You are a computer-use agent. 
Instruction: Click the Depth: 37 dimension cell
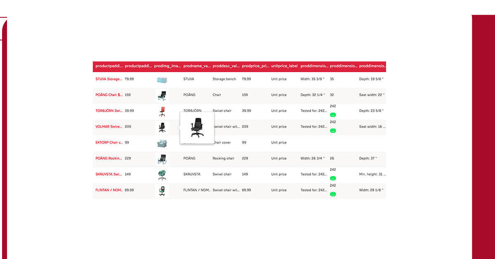coord(368,158)
